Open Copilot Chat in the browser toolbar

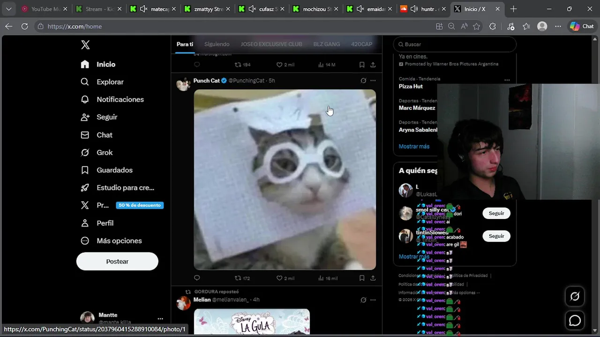point(582,26)
